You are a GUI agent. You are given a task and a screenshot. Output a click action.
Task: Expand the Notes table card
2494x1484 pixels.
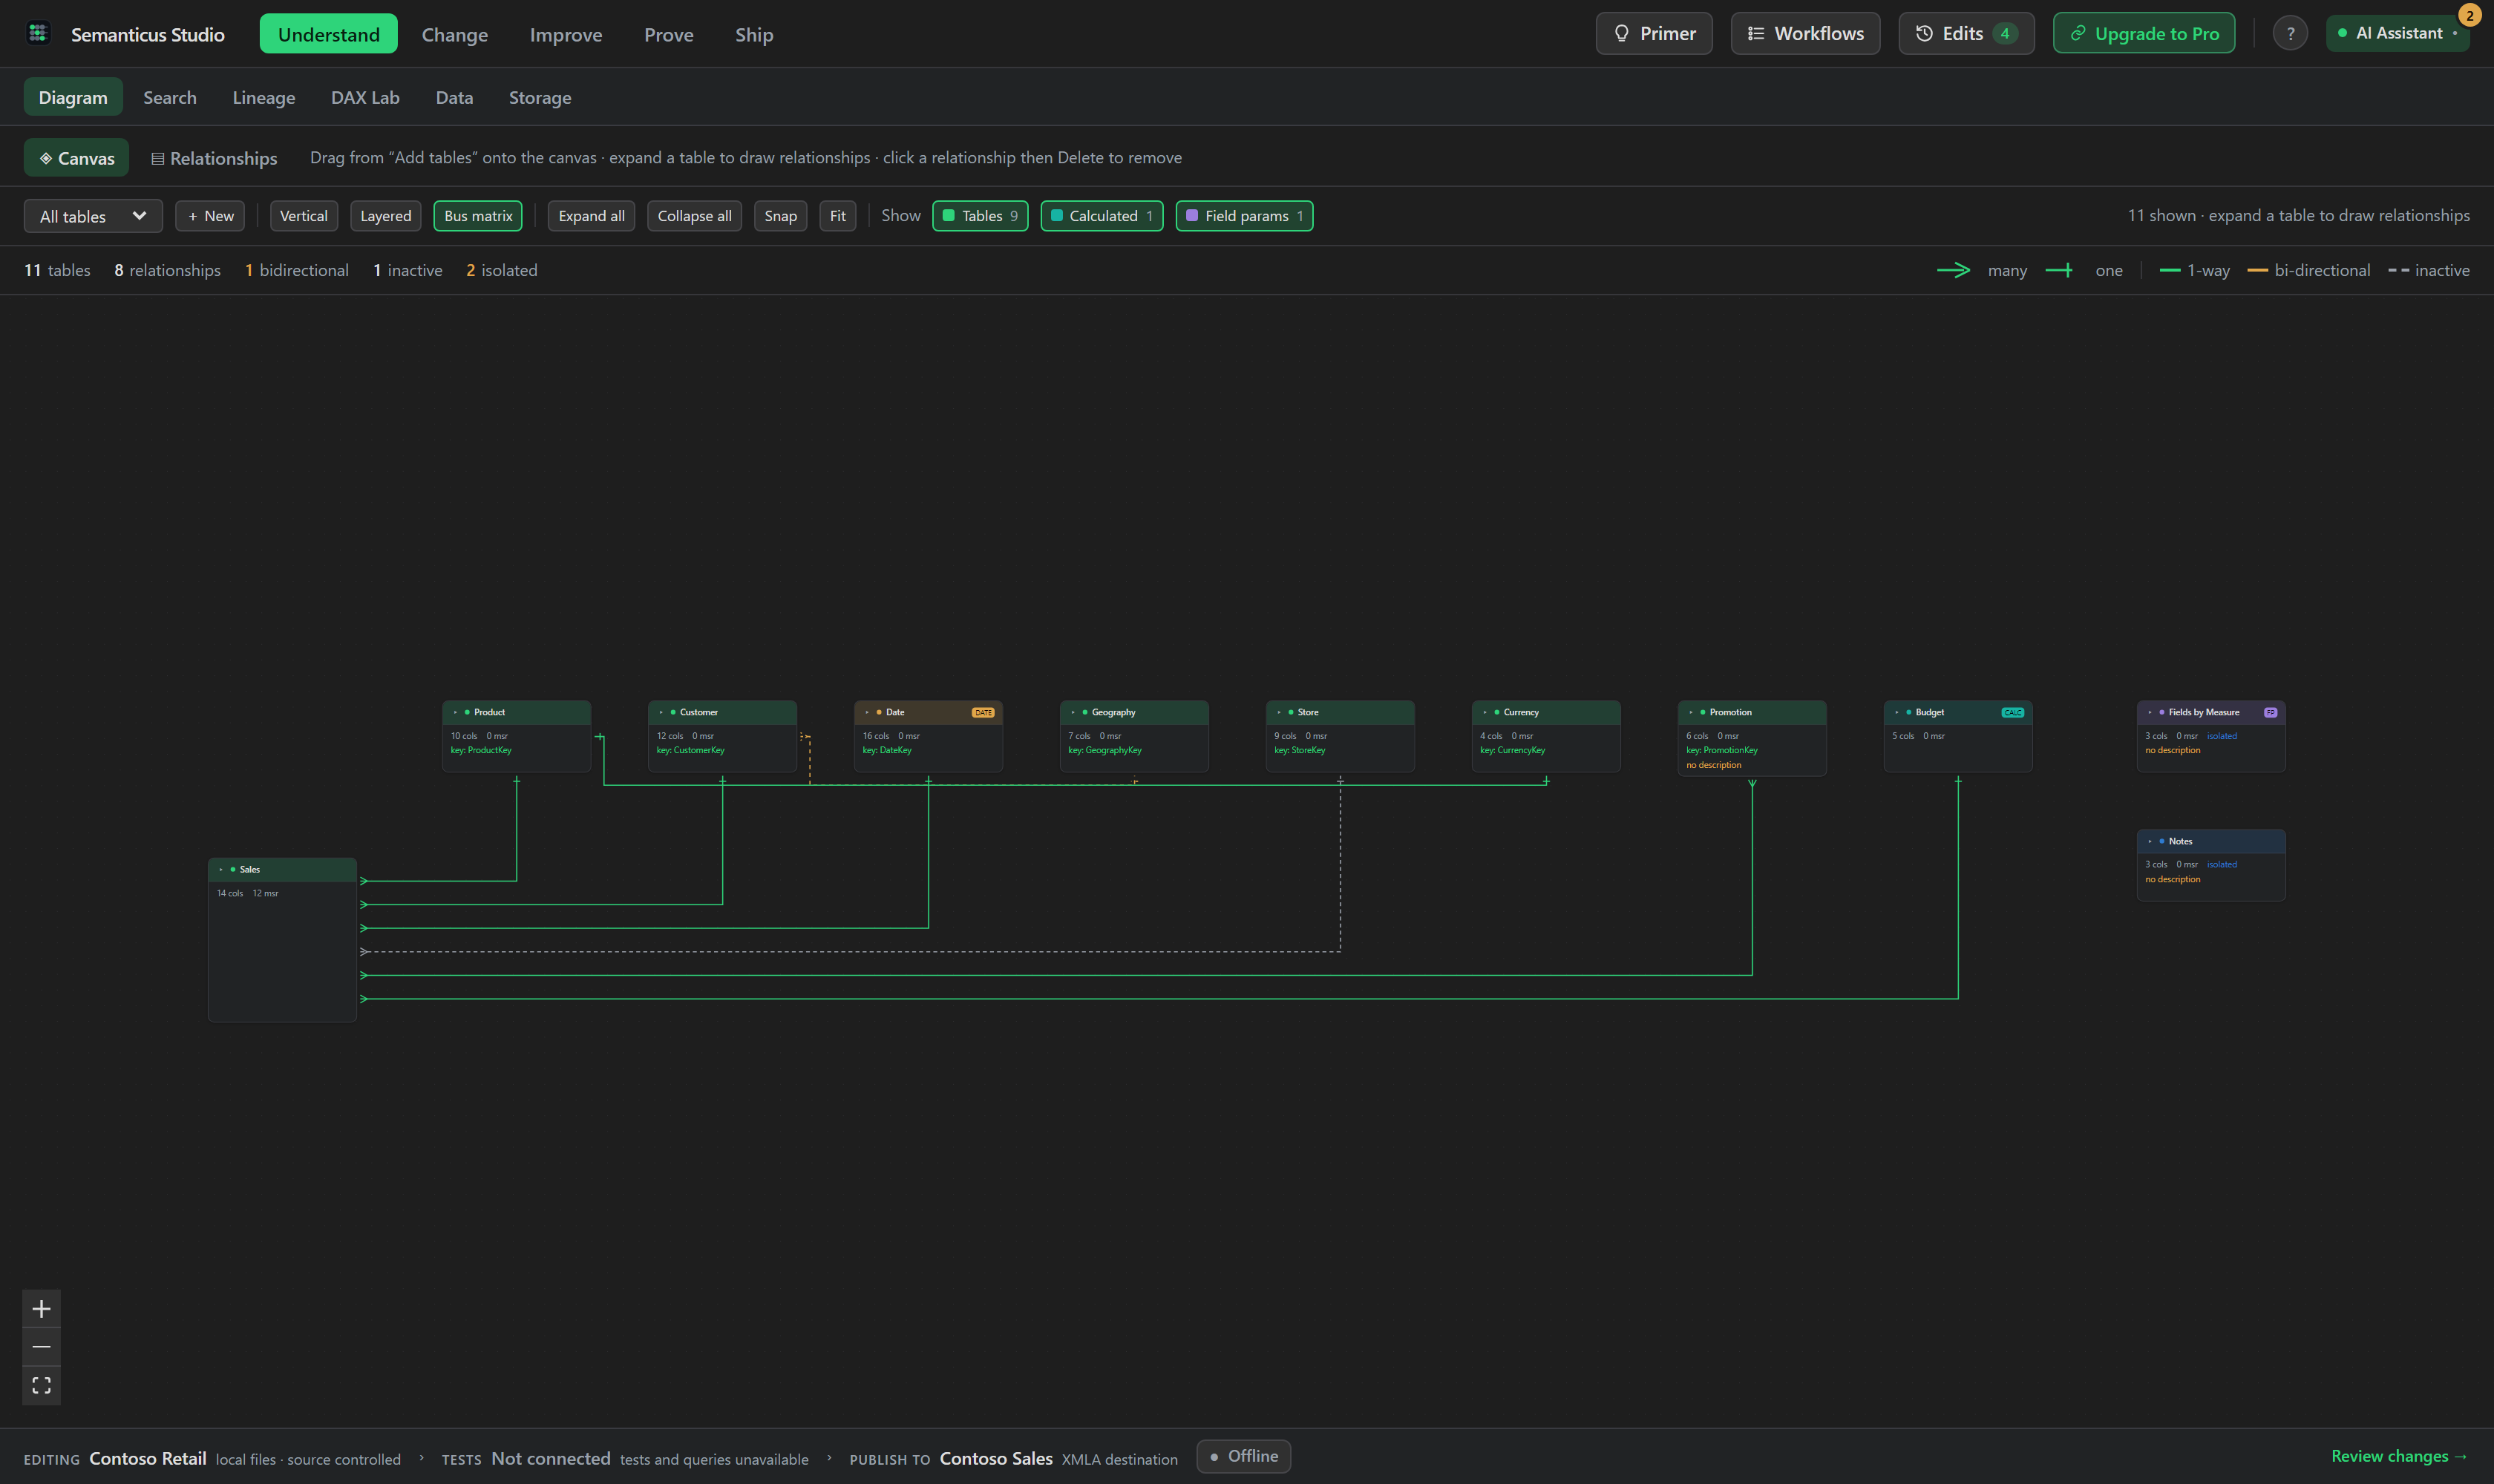point(2150,842)
